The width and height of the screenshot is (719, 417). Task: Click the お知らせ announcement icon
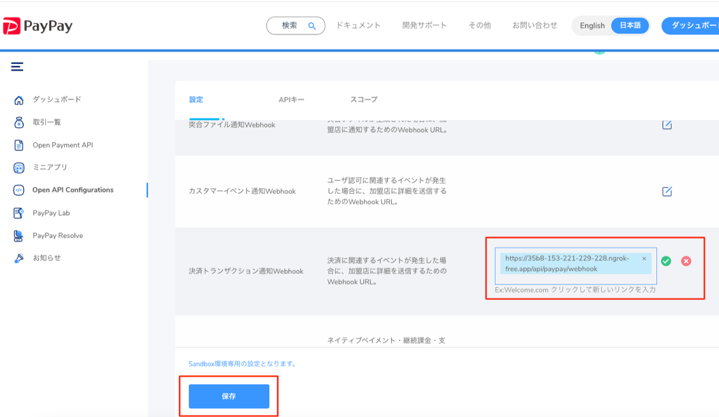coord(19,258)
